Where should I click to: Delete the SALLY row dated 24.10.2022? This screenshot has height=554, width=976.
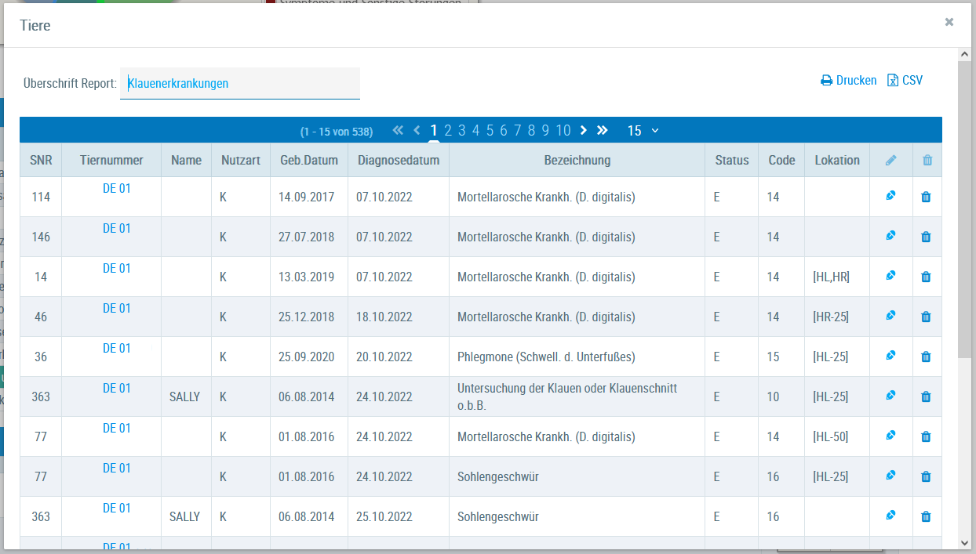[x=926, y=396]
